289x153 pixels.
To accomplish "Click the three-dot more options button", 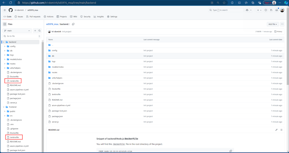I will click(282, 24).
